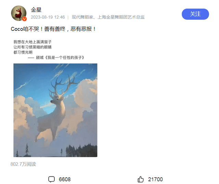Like the post with thumbs-up icon
This screenshot has width=219, height=184.
tap(141, 179)
